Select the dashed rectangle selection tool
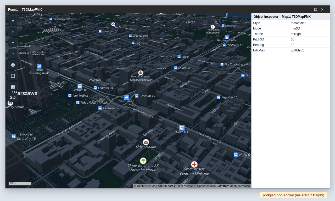The height and width of the screenshot is (201, 335). coord(13,75)
